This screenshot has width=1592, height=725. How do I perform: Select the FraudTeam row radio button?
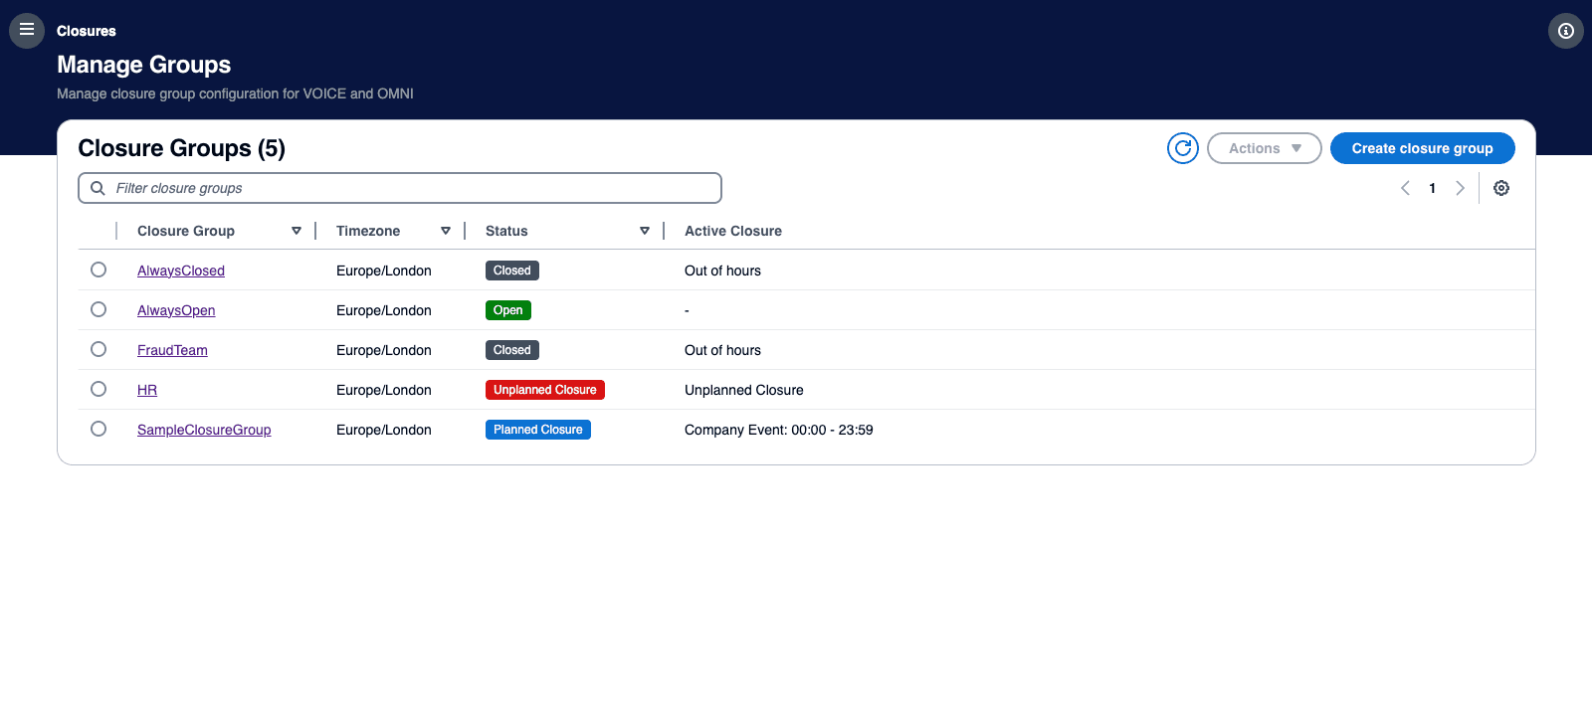coord(99,349)
